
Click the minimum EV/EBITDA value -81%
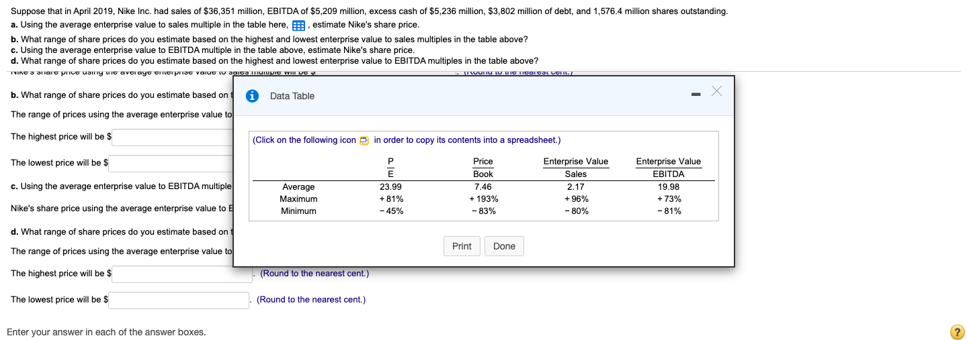pos(669,211)
